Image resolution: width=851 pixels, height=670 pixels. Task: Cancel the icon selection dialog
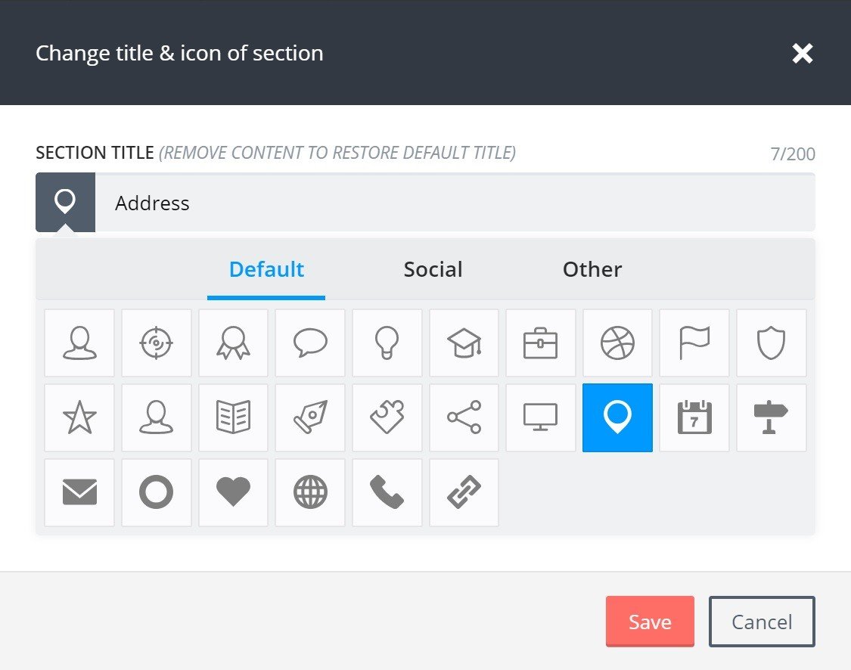click(761, 621)
